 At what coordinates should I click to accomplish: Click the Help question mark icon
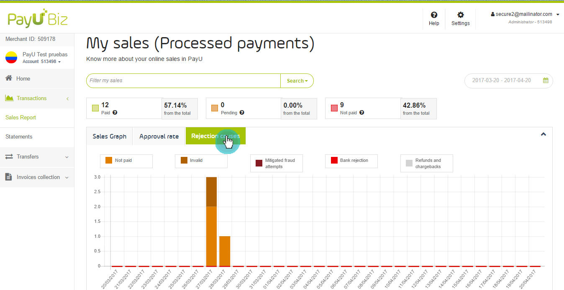point(434,15)
